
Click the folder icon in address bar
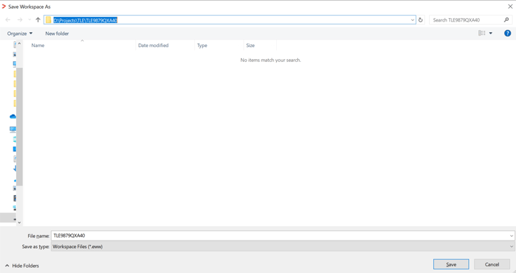pyautogui.click(x=49, y=20)
